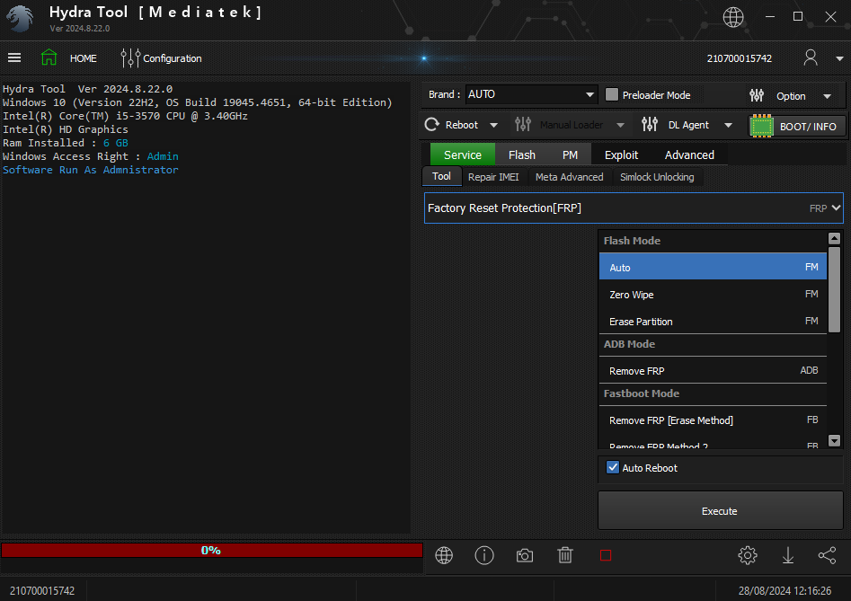Expand the Reboot dropdown arrow

point(494,125)
